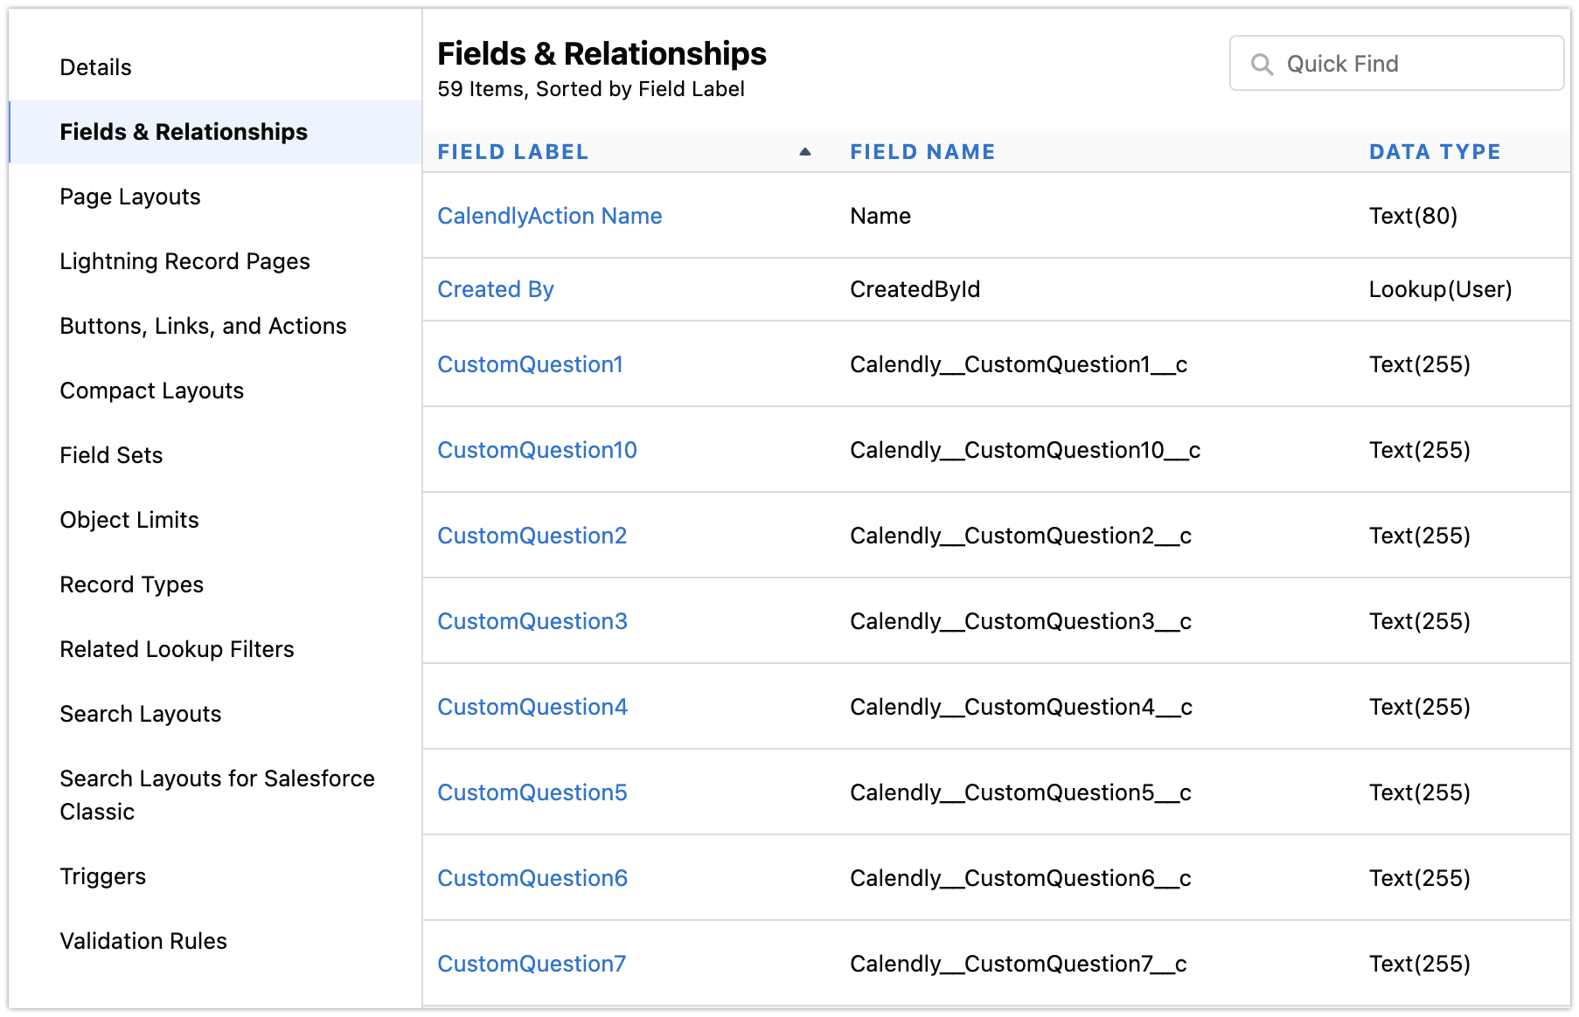Open the CalendlyAction Name field
This screenshot has height=1017, width=1579.
pos(550,215)
